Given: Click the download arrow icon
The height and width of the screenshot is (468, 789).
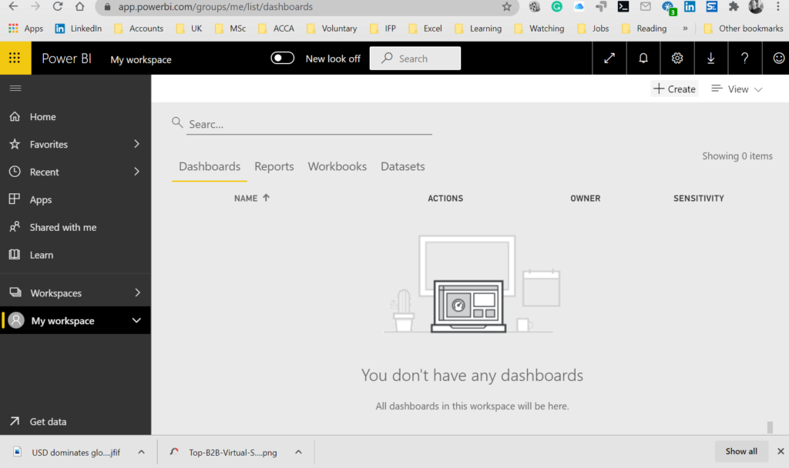Looking at the screenshot, I should pos(710,58).
